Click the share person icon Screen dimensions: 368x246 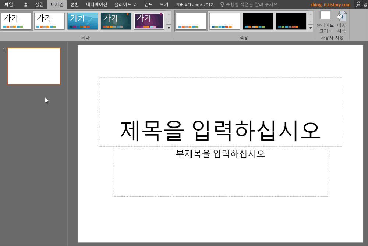(358, 4)
